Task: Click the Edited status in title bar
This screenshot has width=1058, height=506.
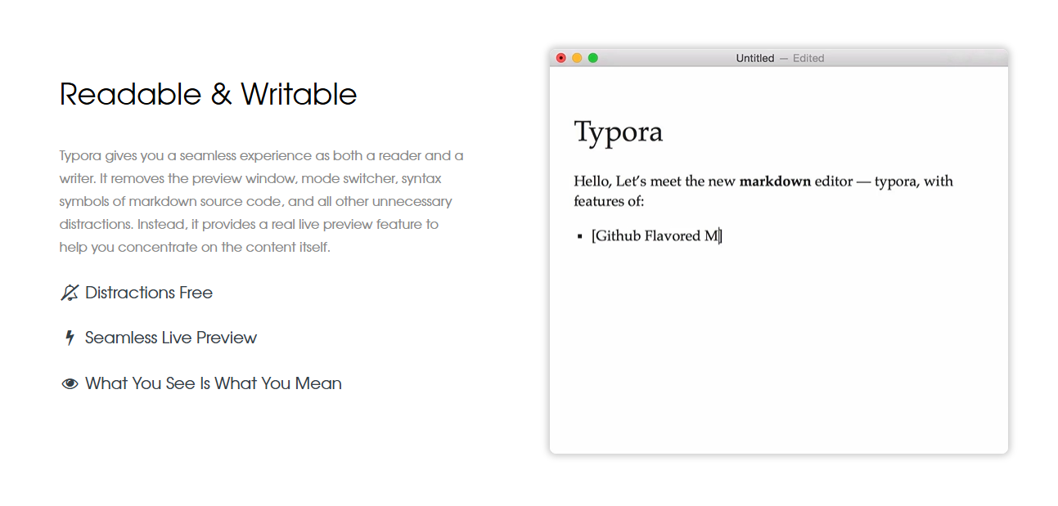Action: coord(808,58)
